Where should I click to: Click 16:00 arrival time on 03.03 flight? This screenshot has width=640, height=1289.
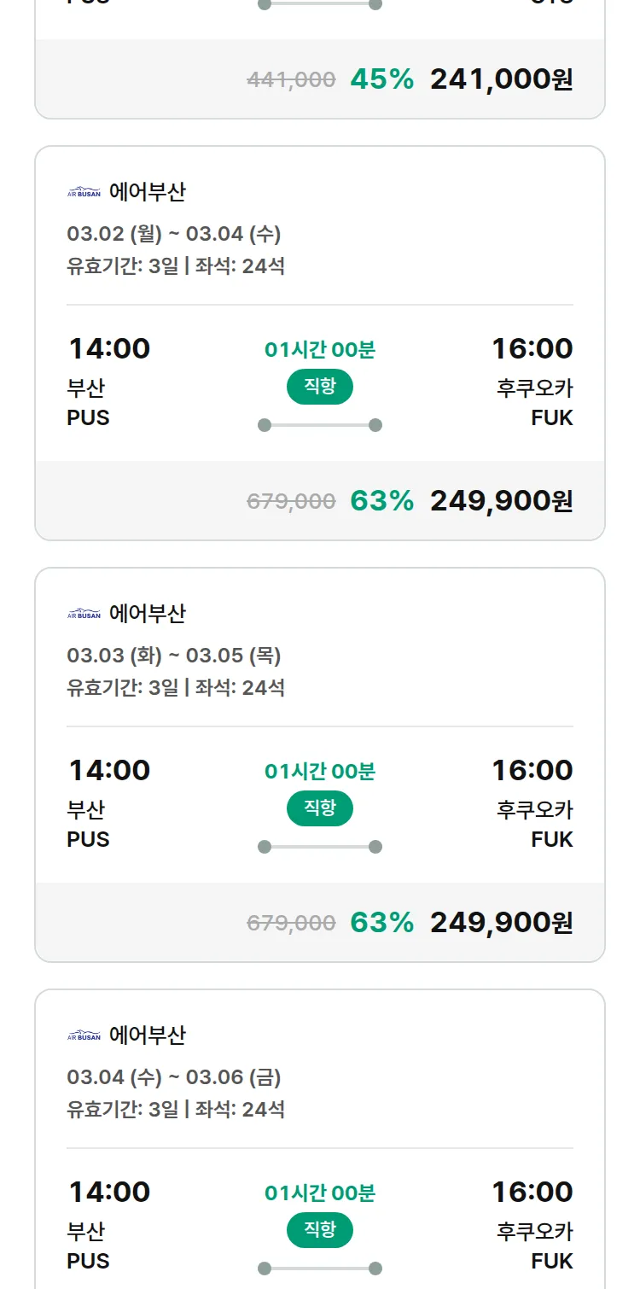[x=532, y=771]
